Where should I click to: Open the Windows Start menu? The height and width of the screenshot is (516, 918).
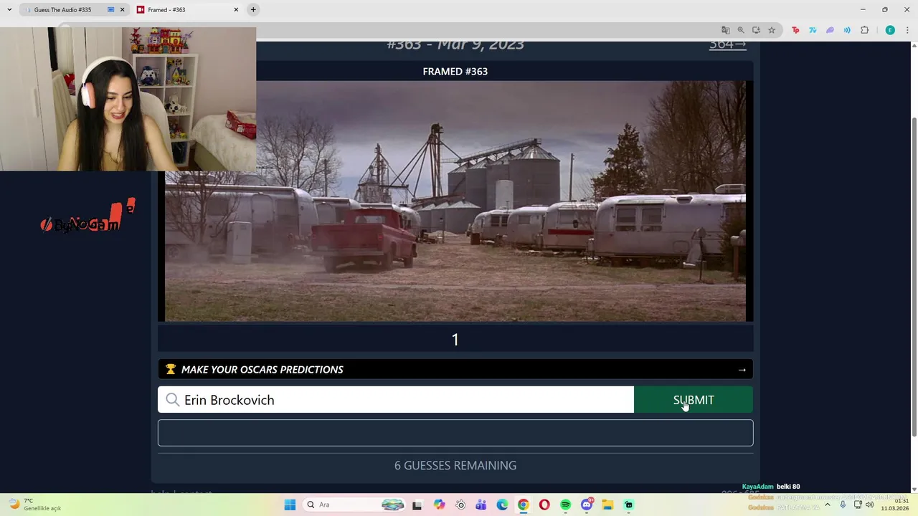[290, 505]
